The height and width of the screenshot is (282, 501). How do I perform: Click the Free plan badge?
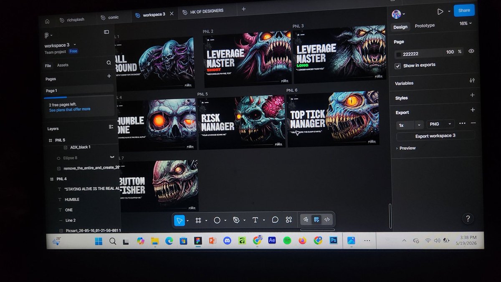[x=73, y=51]
